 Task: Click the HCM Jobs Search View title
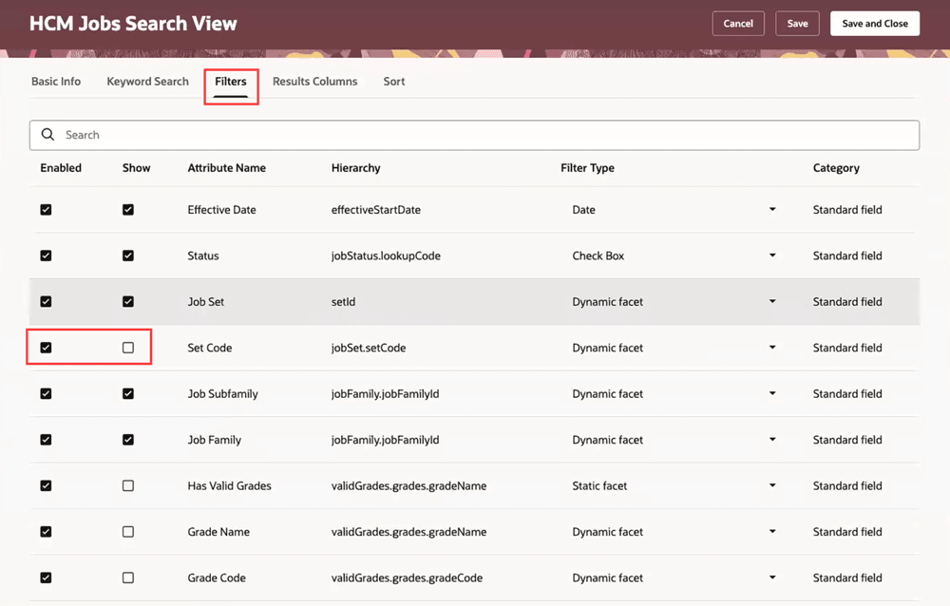pos(133,24)
